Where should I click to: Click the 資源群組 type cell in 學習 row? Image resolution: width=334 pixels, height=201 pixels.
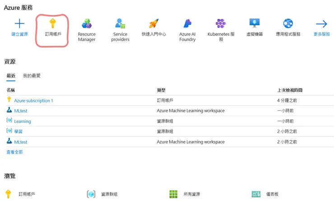click(165, 131)
